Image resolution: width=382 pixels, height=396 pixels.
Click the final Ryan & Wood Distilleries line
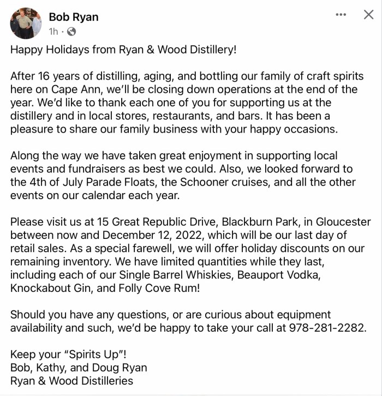(x=71, y=380)
